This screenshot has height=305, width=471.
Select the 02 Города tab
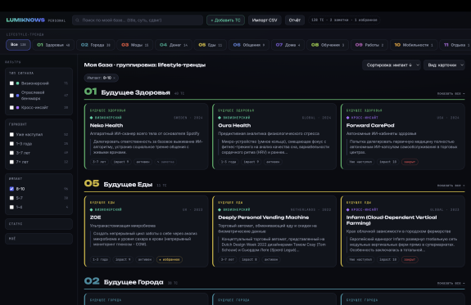coord(96,45)
